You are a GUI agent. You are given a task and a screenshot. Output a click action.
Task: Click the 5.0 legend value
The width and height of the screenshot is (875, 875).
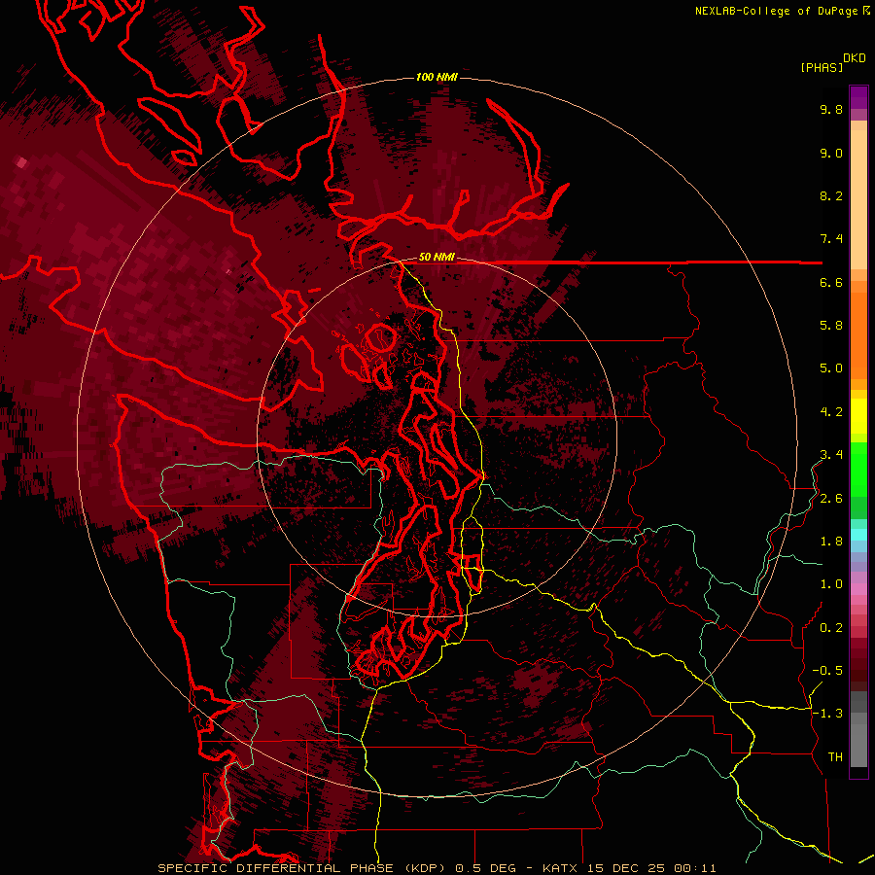[x=831, y=368]
